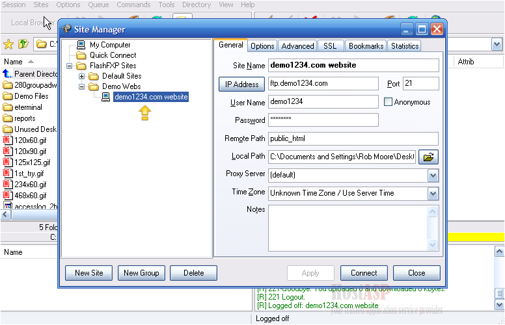The height and width of the screenshot is (325, 505).
Task: Switch to the Options tab
Action: tap(262, 46)
